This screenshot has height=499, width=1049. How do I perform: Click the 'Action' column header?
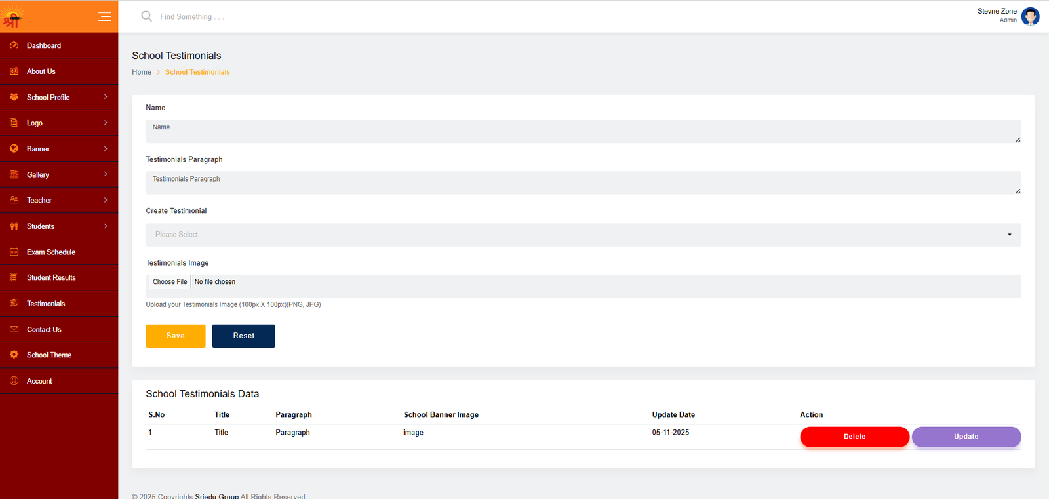pyautogui.click(x=811, y=415)
